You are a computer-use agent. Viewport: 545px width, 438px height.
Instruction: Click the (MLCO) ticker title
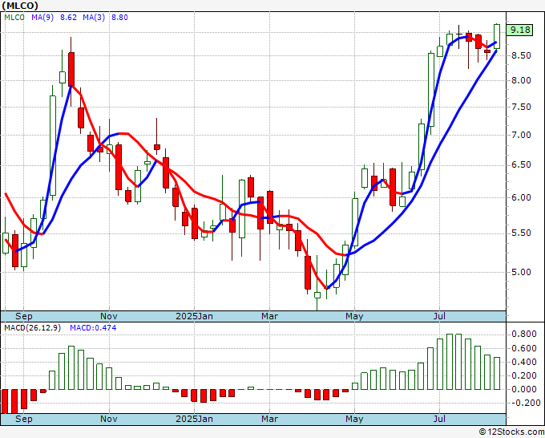pos(20,6)
